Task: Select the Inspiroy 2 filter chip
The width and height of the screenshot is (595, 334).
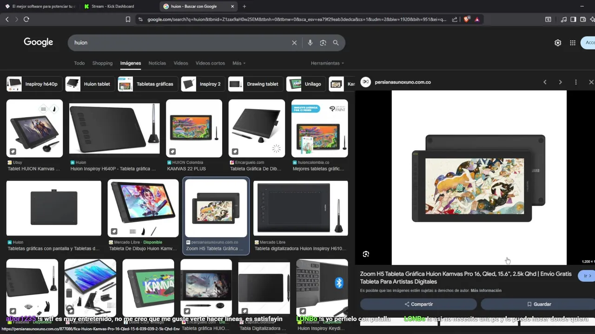Action: (x=203, y=84)
